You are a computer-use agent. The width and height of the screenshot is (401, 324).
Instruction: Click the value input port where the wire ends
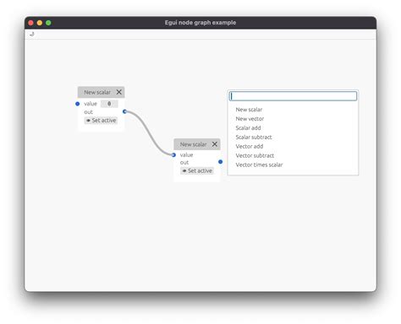[x=173, y=155]
